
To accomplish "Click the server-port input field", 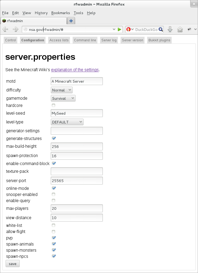I will pos(77,181).
